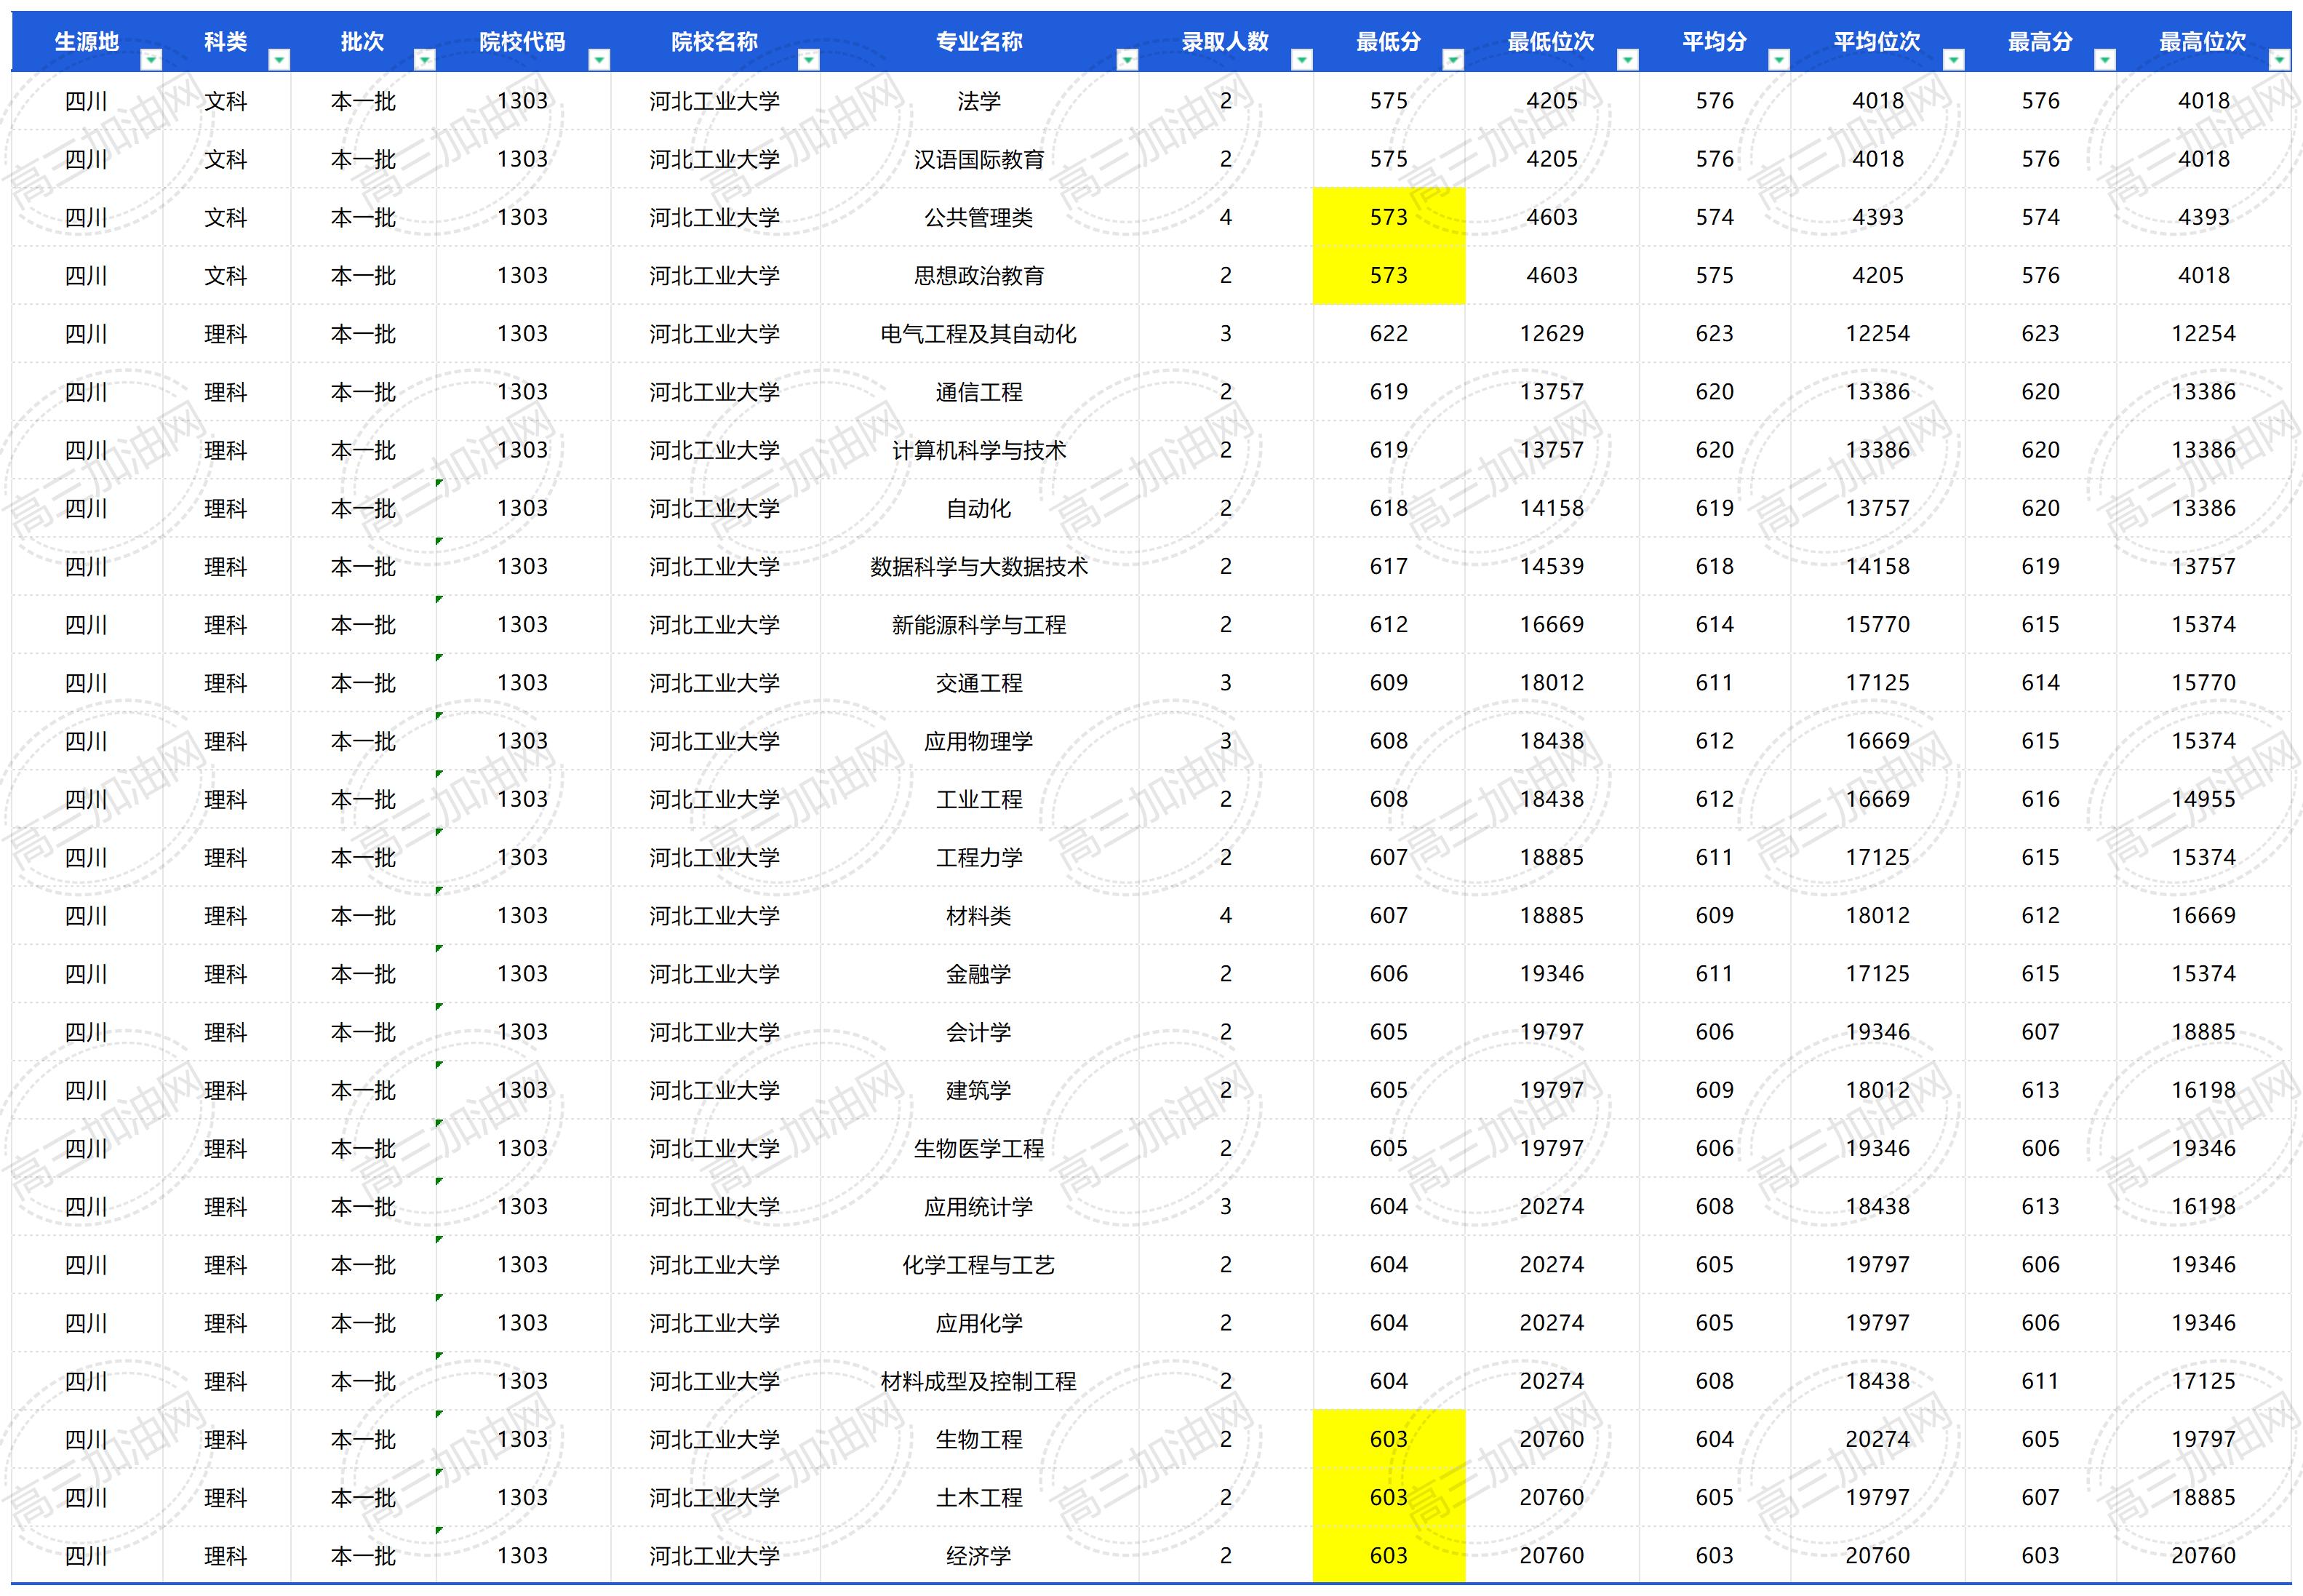Select the 新能源科学与工程 cell
This screenshot has height=1596, width=2303.
coord(979,625)
